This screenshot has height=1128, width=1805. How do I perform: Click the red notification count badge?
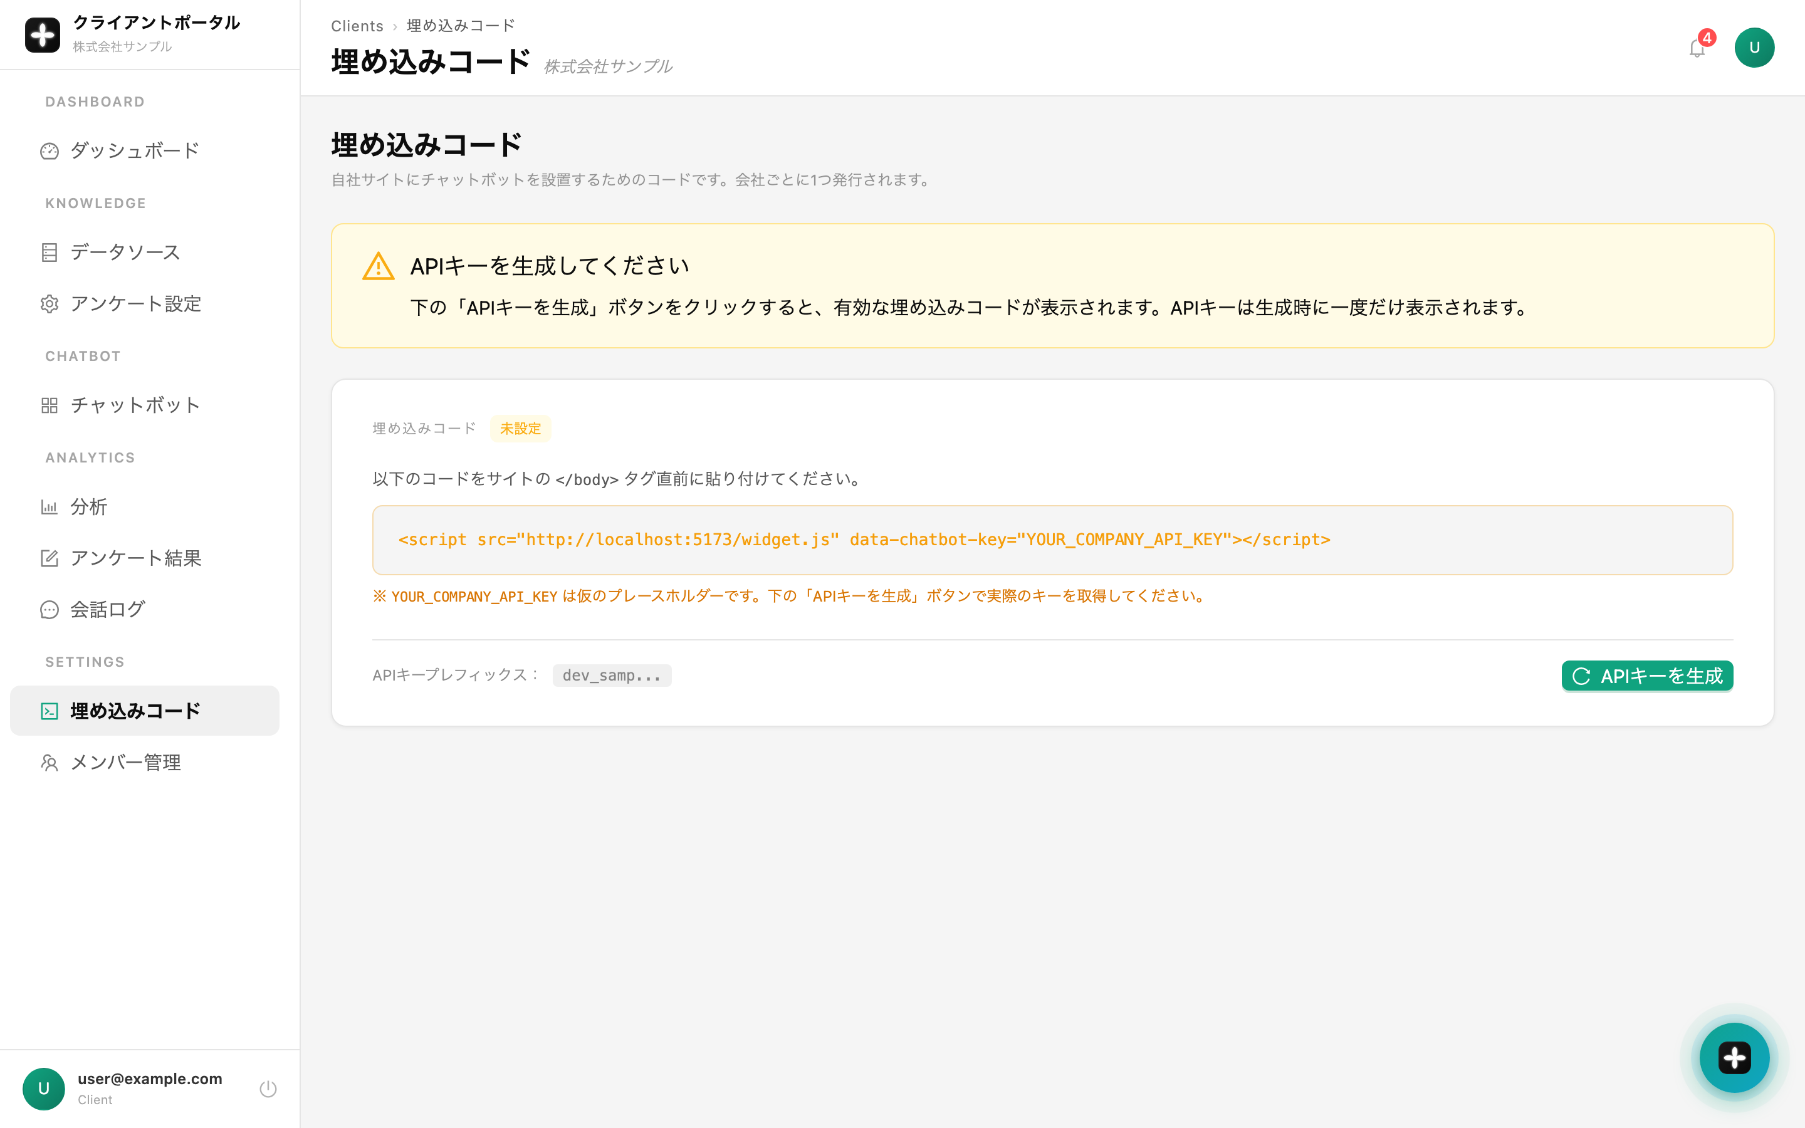pos(1707,38)
